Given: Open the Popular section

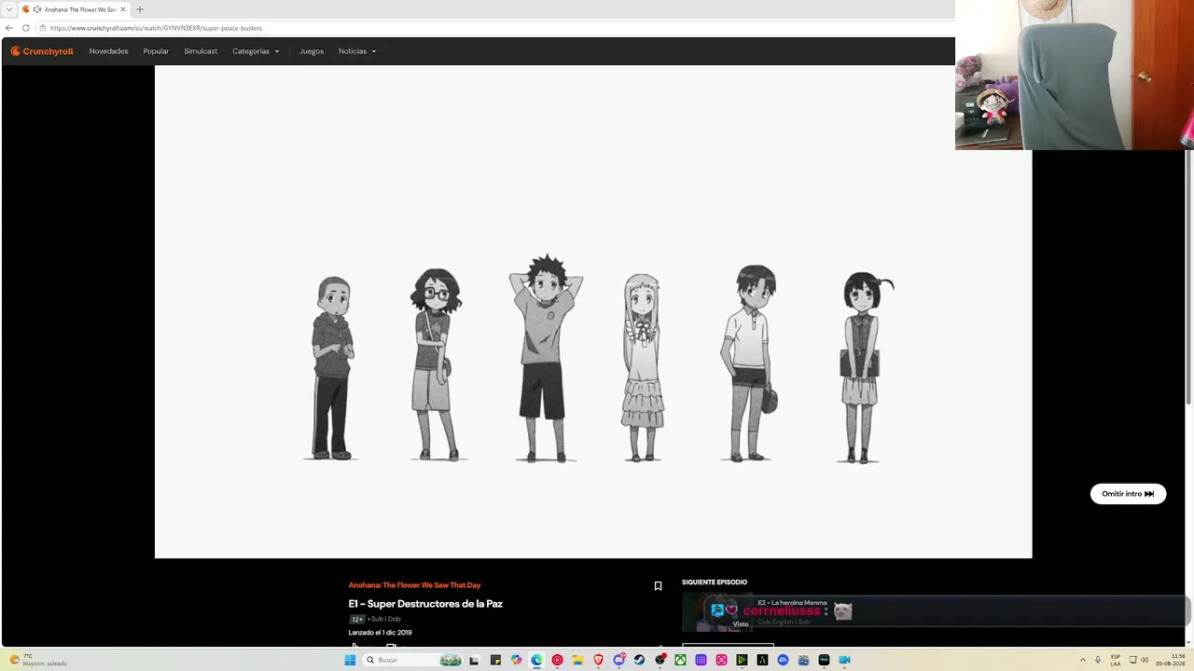Looking at the screenshot, I should click(156, 51).
